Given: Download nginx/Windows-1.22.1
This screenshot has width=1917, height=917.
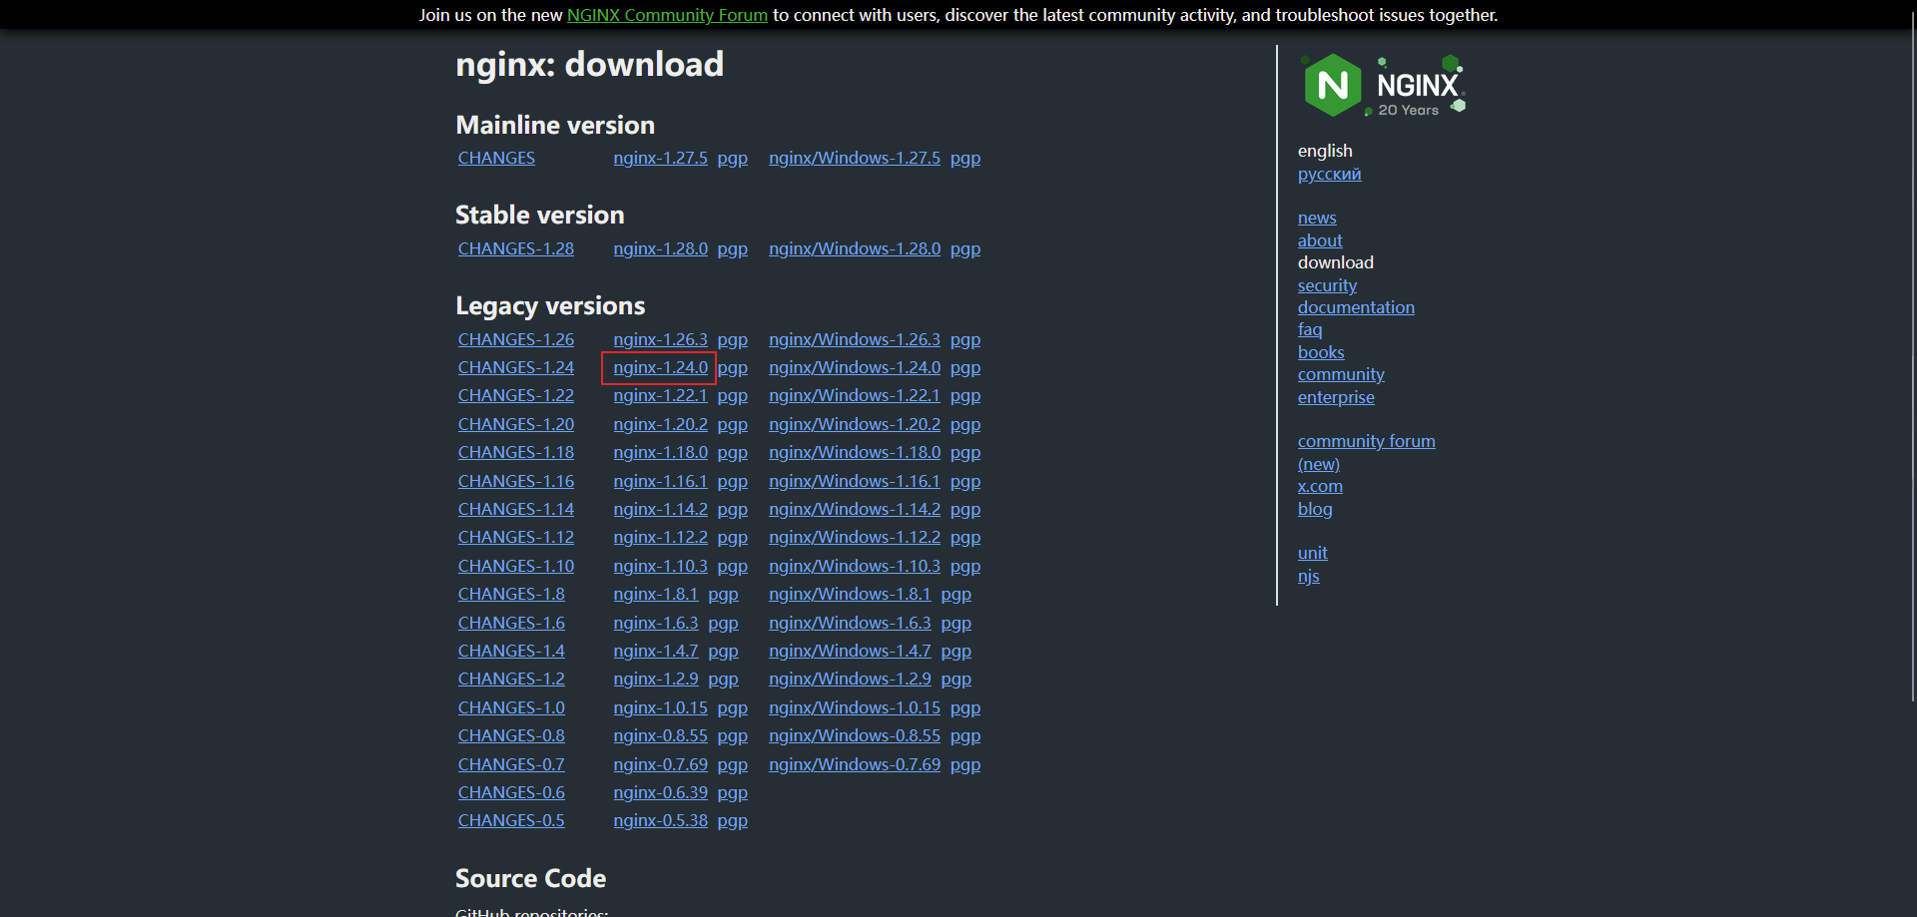Looking at the screenshot, I should point(855,395).
